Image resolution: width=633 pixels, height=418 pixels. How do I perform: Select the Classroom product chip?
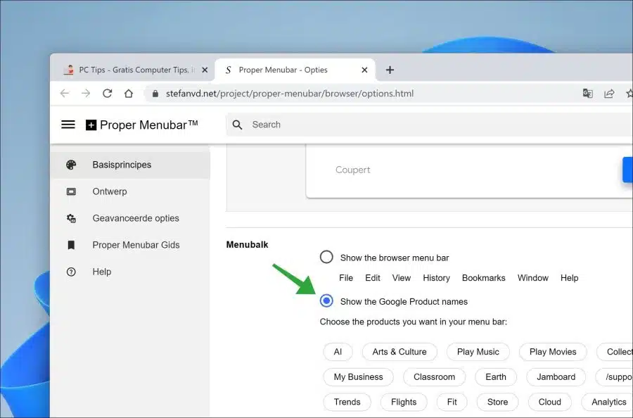coord(434,376)
